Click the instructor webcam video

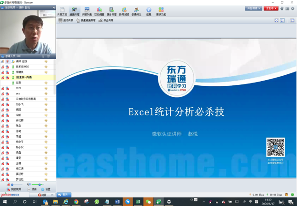(x=28, y=32)
